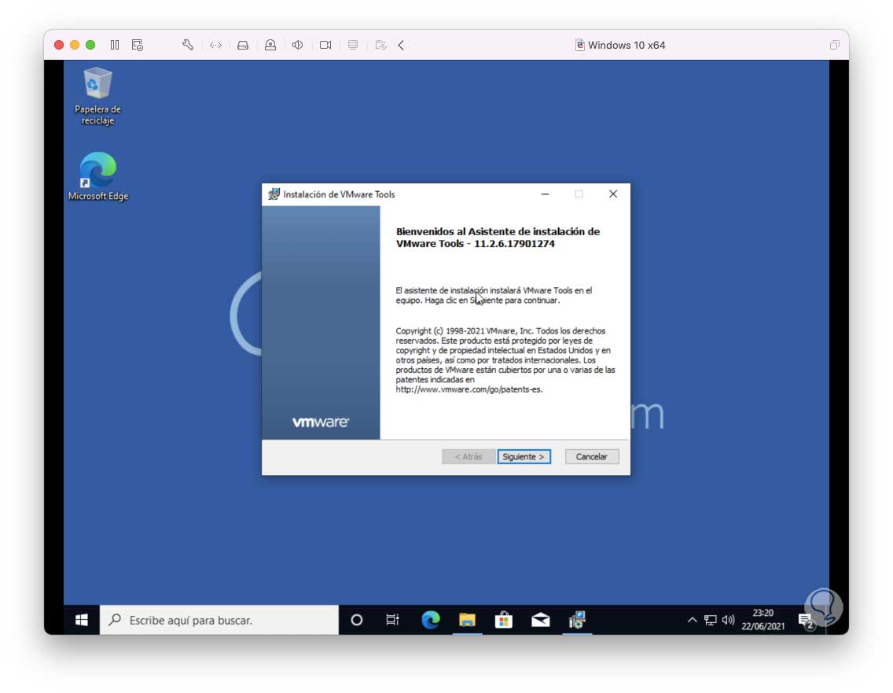Click the 'Bienvenidos al Asistente de instalación' heading
Image resolution: width=893 pixels, height=693 pixels.
(x=498, y=238)
